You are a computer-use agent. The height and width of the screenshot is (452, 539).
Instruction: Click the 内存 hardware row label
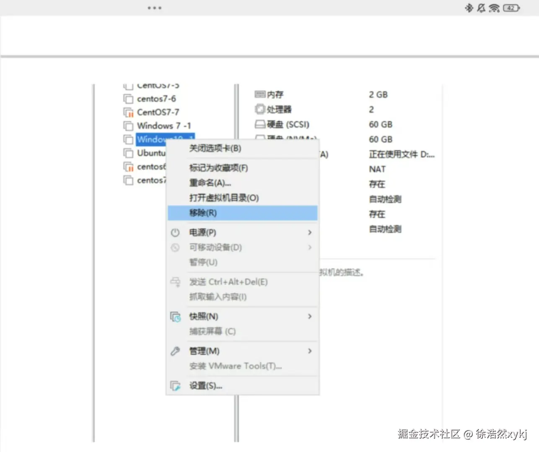click(x=275, y=95)
